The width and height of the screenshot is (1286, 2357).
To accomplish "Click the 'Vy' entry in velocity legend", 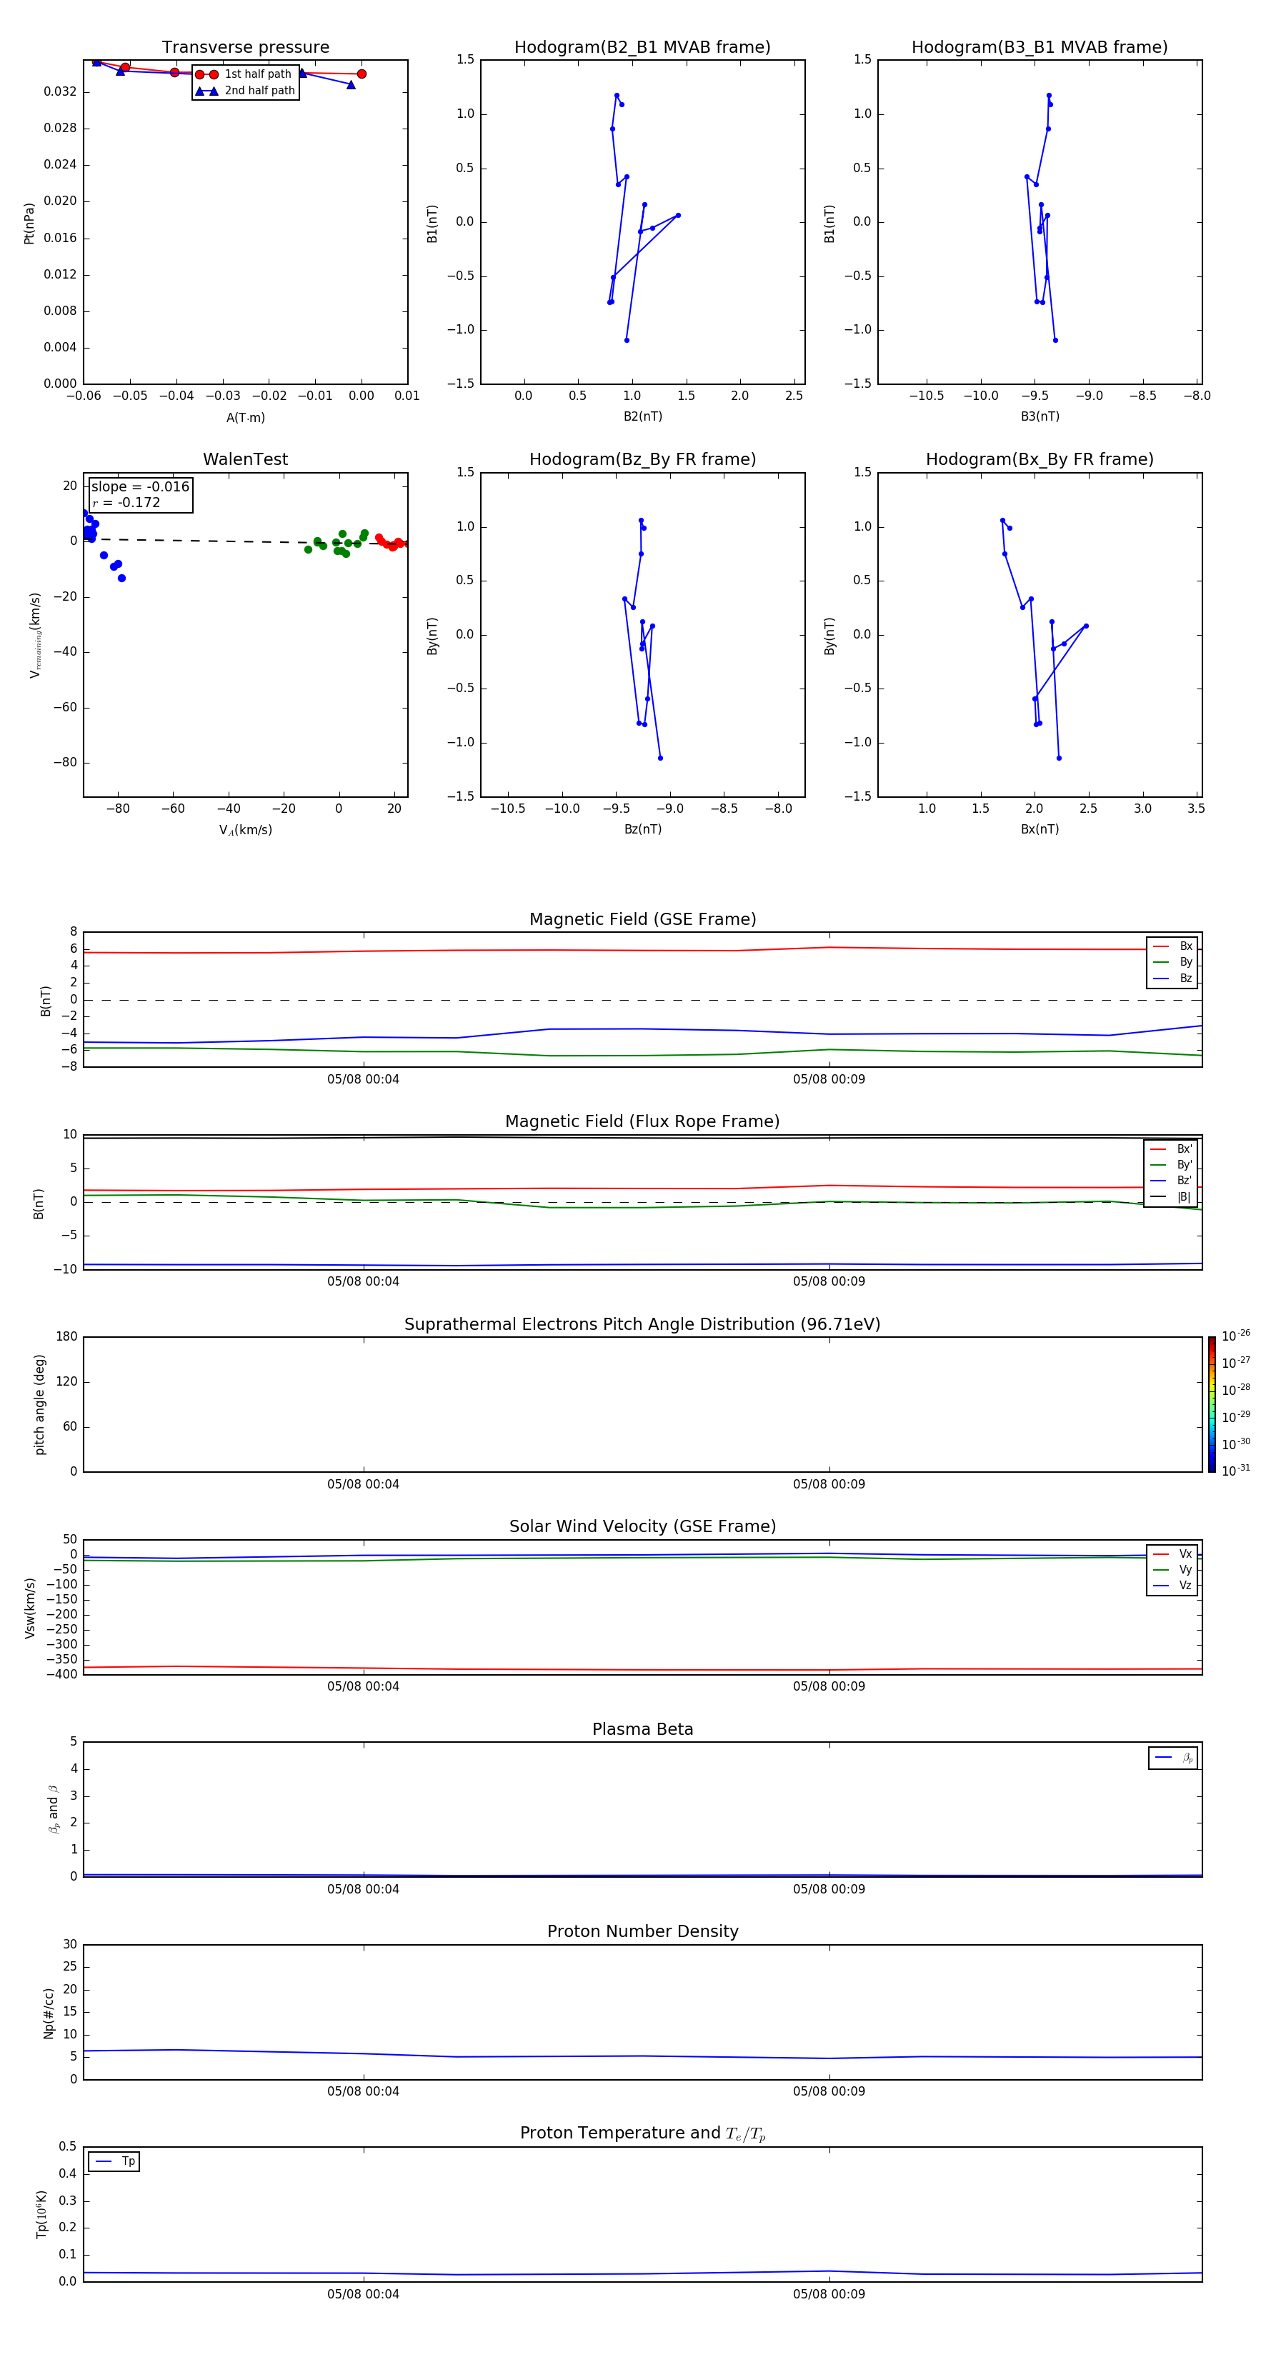I will (x=1172, y=1569).
